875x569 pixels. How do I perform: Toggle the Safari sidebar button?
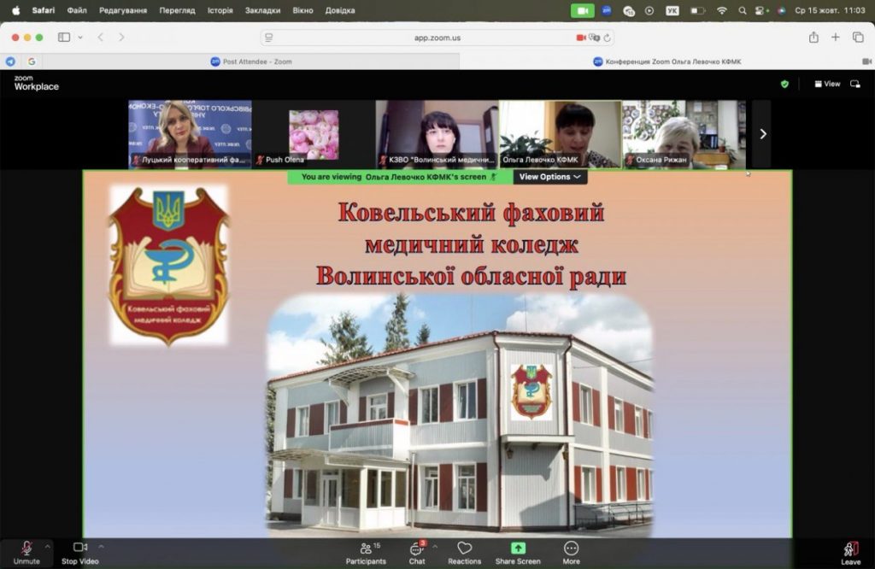click(x=64, y=38)
